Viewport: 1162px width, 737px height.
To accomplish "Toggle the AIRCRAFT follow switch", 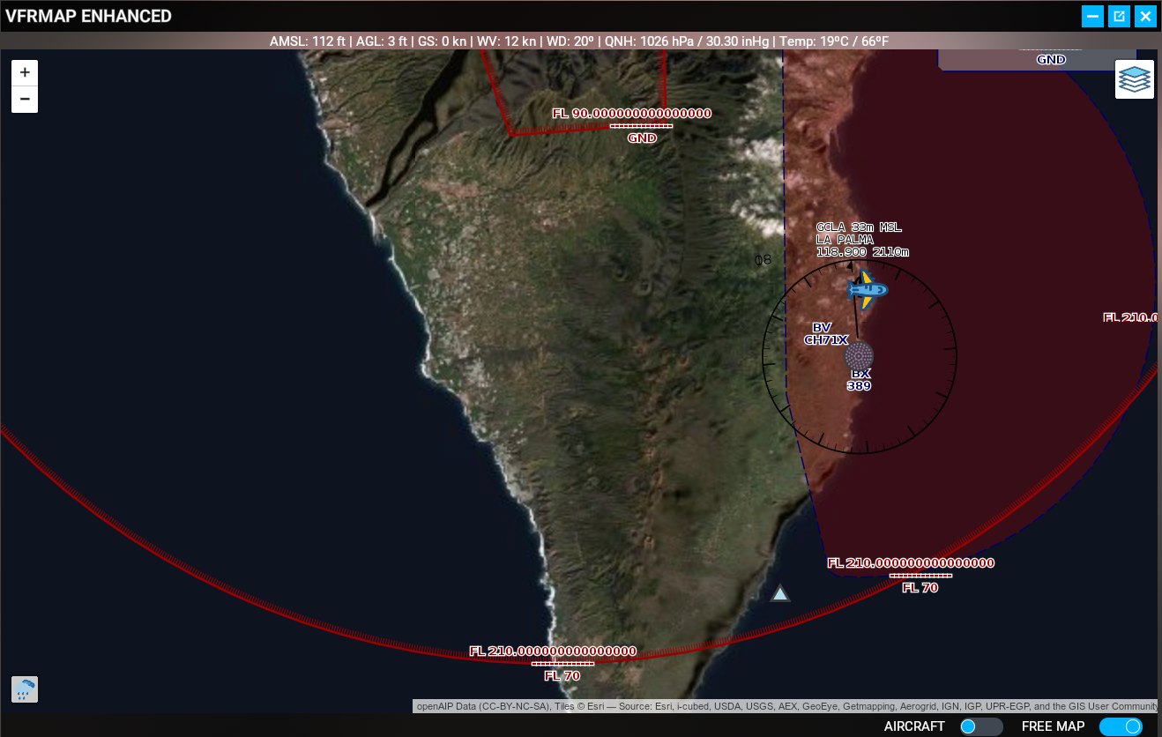I will click(x=981, y=726).
